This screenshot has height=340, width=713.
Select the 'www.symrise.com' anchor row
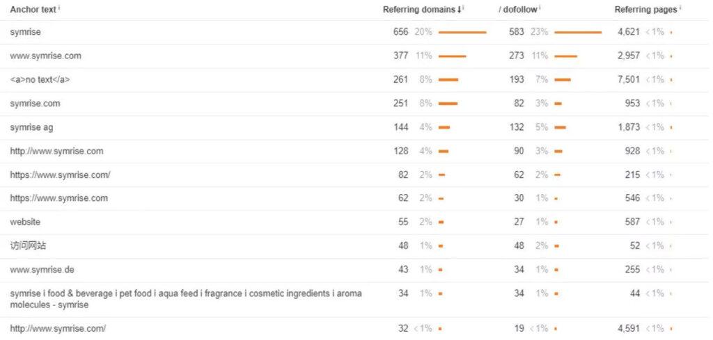coord(45,56)
